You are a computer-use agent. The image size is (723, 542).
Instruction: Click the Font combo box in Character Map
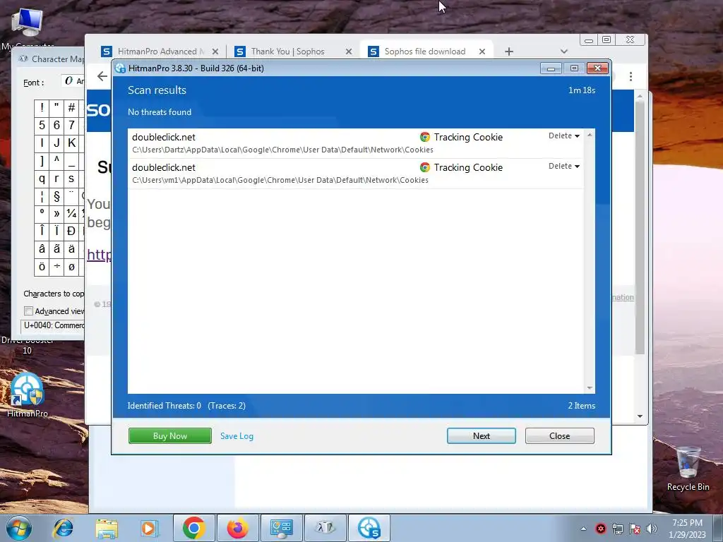73,81
